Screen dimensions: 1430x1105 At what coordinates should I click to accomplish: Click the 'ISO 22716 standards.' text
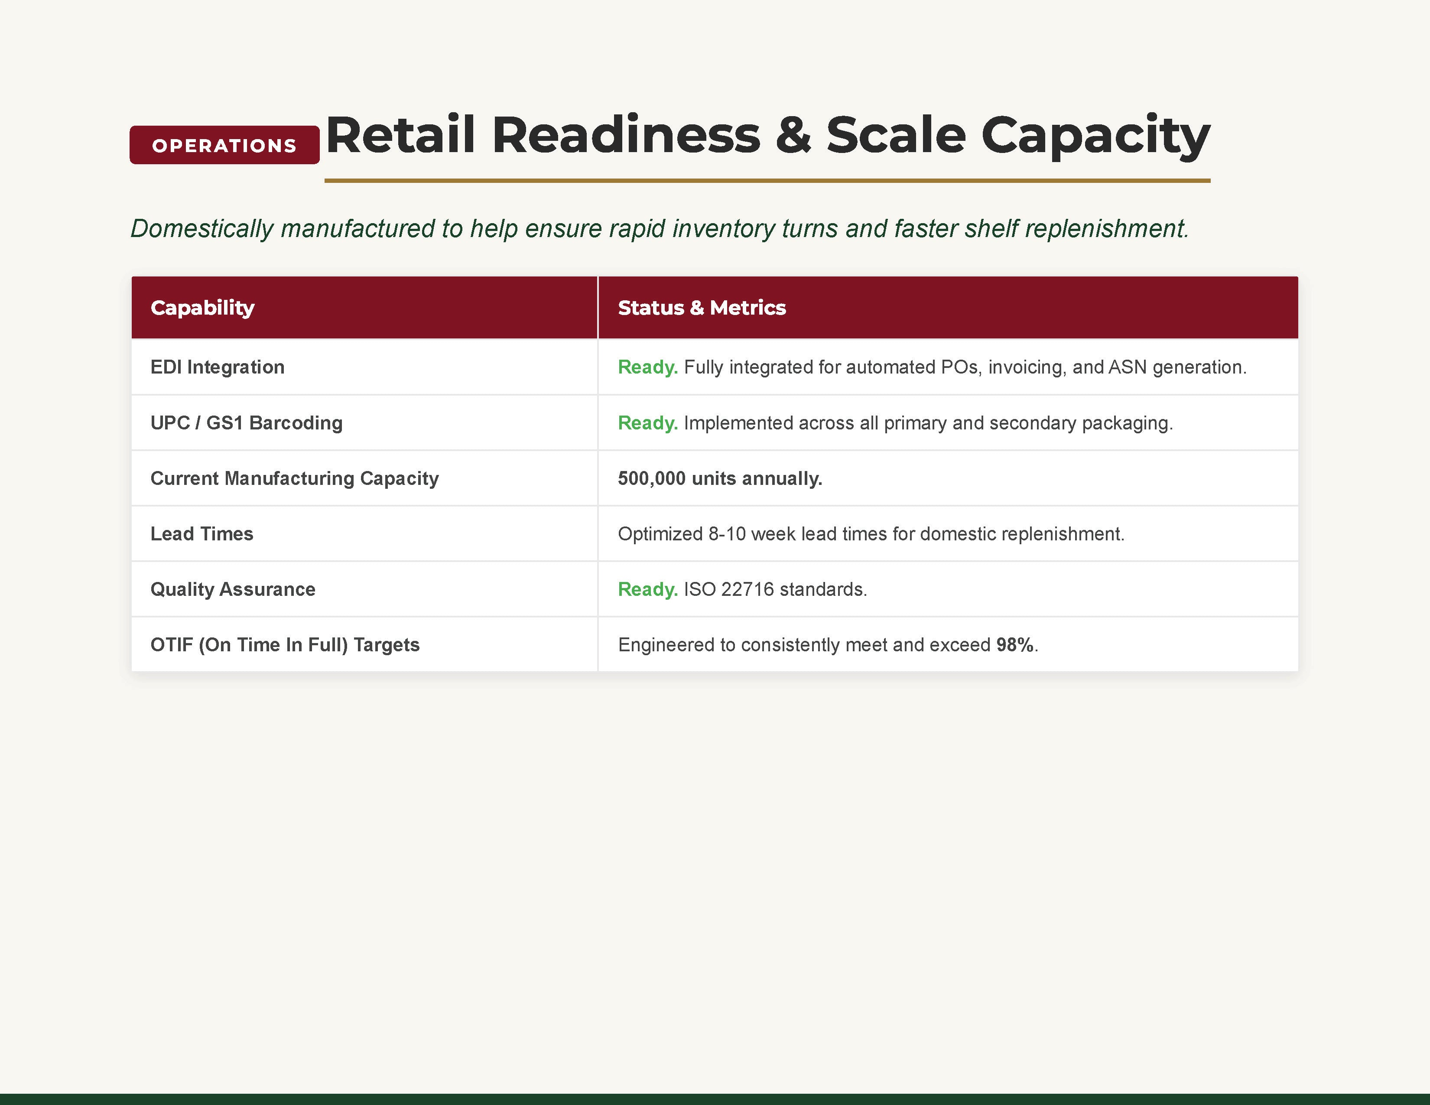tap(775, 590)
